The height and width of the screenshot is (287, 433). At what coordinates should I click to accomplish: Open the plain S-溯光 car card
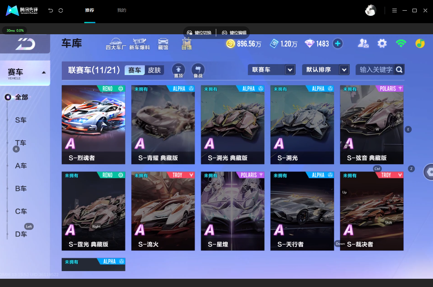tap(302, 125)
